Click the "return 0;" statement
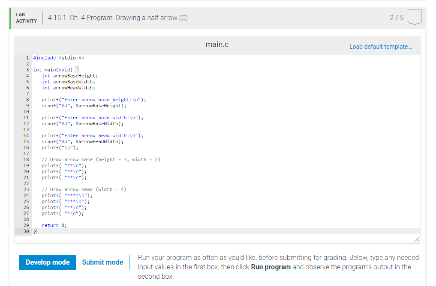This screenshot has width=436, height=286. 54,225
